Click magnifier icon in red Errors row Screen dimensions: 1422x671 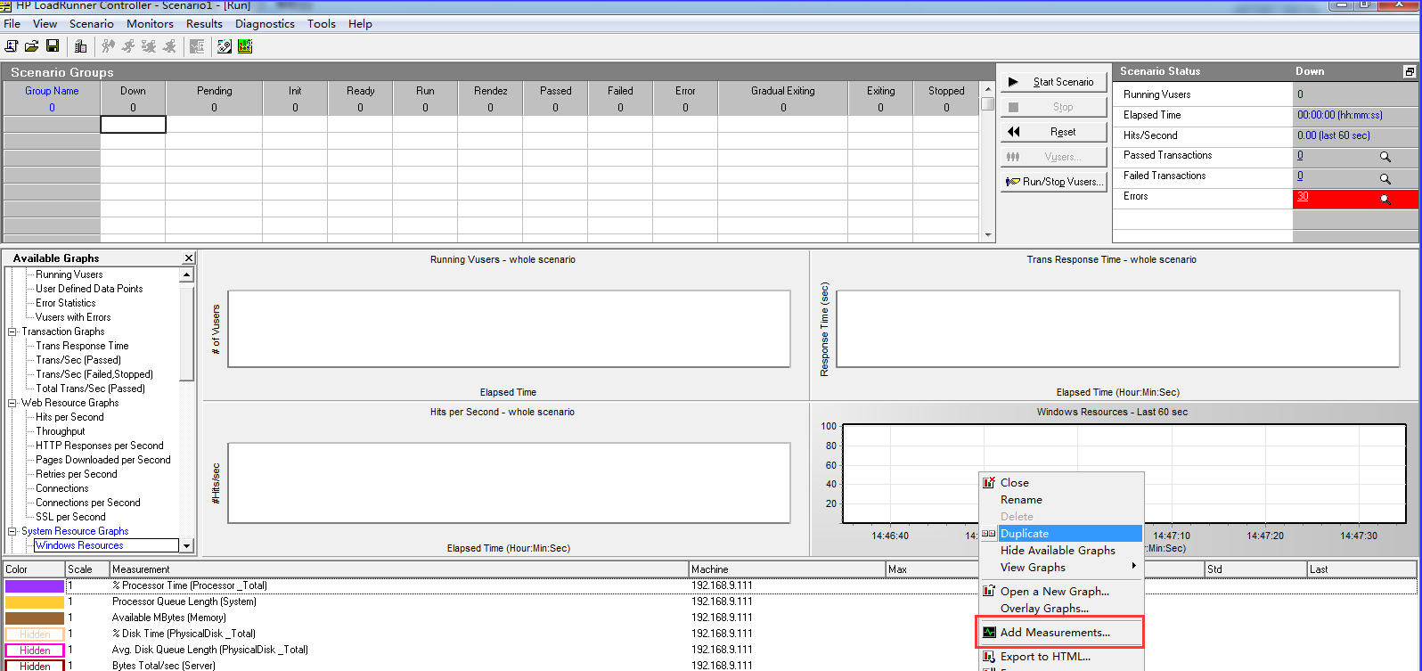(1385, 199)
